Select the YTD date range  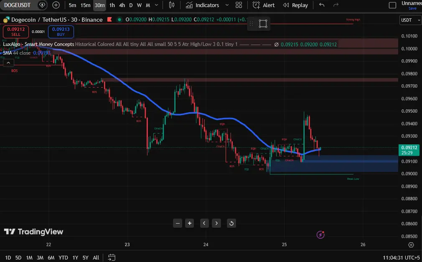pyautogui.click(x=63, y=257)
